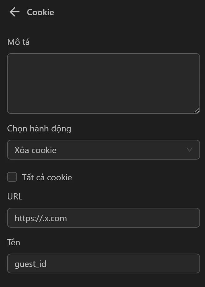Open the action combo box to change Xóa cookie
The width and height of the screenshot is (205, 287).
coord(104,150)
